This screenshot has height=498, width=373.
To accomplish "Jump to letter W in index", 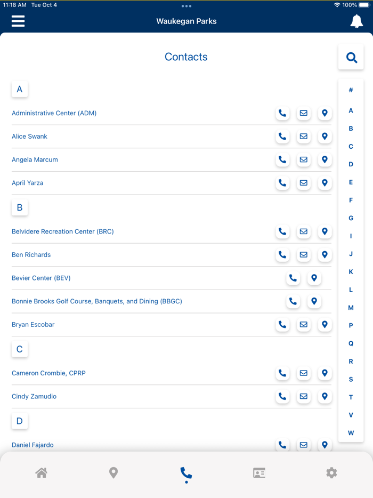I will (x=351, y=433).
